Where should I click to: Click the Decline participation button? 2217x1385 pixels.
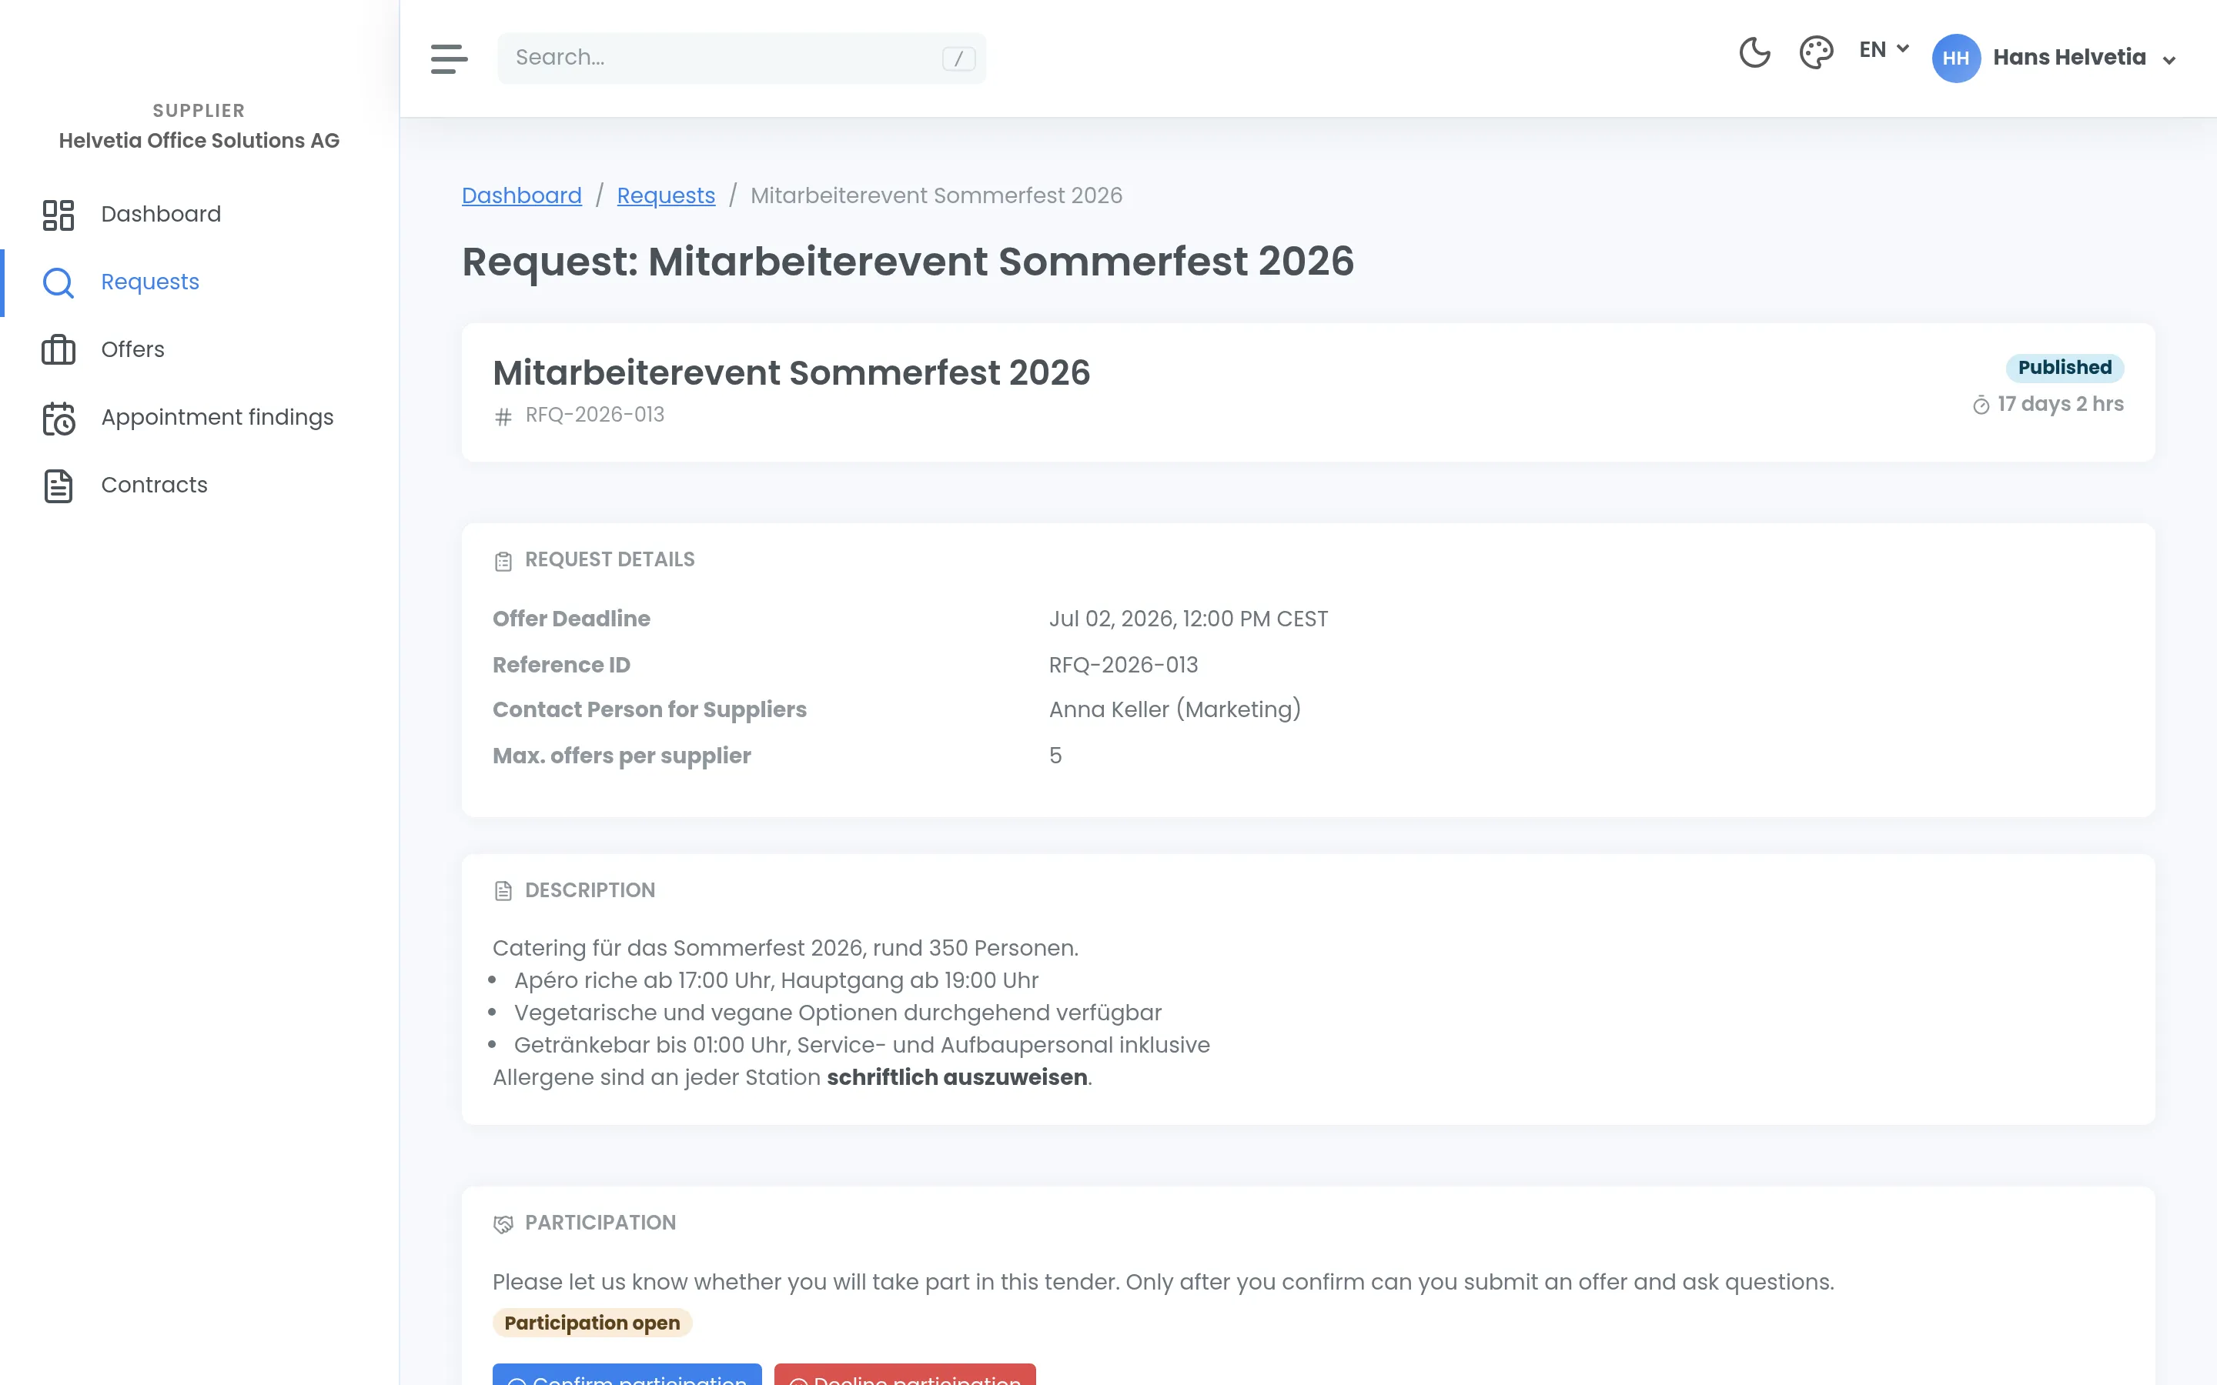click(905, 1376)
